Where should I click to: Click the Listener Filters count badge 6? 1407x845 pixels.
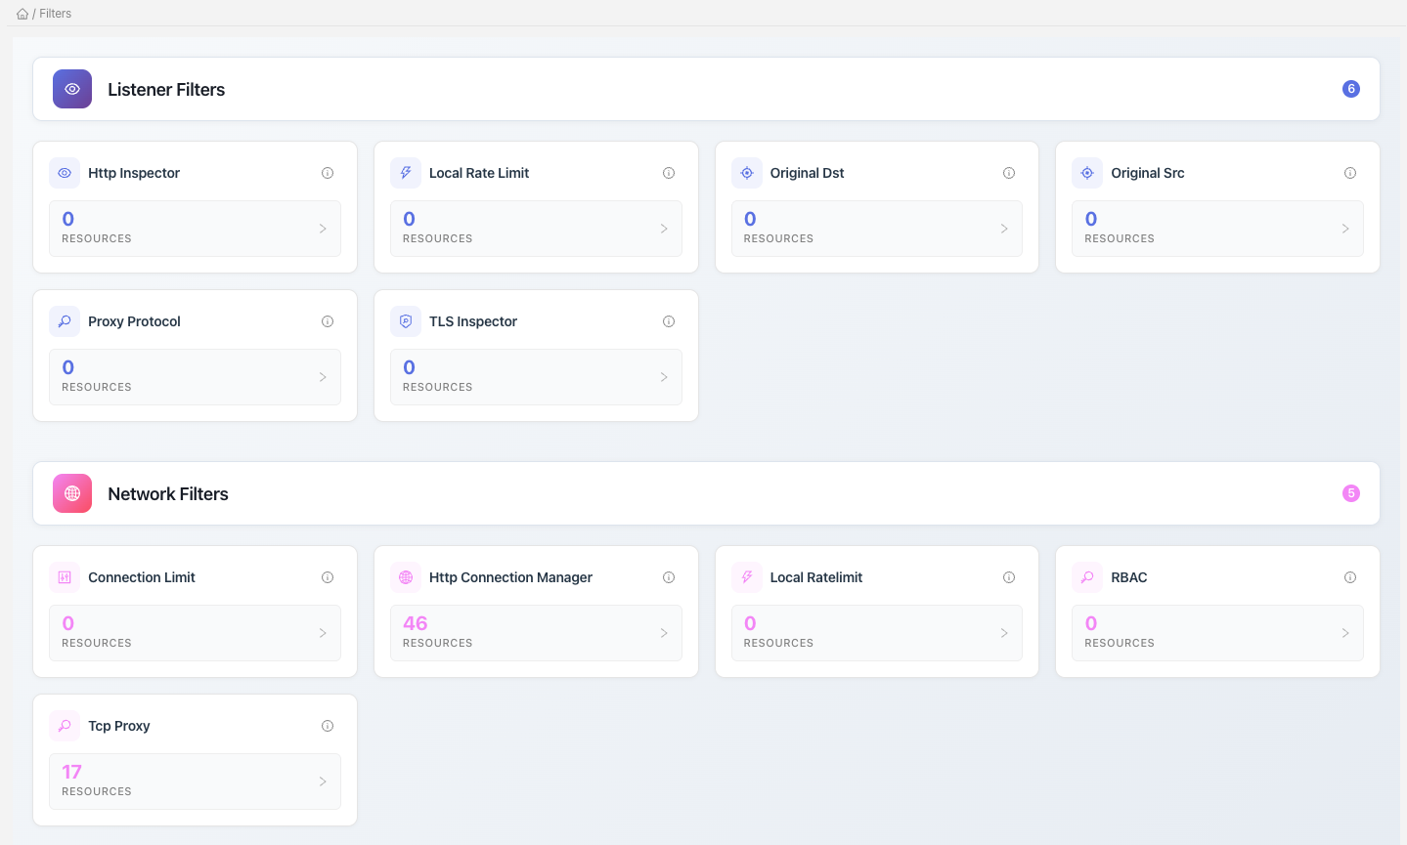1351,89
